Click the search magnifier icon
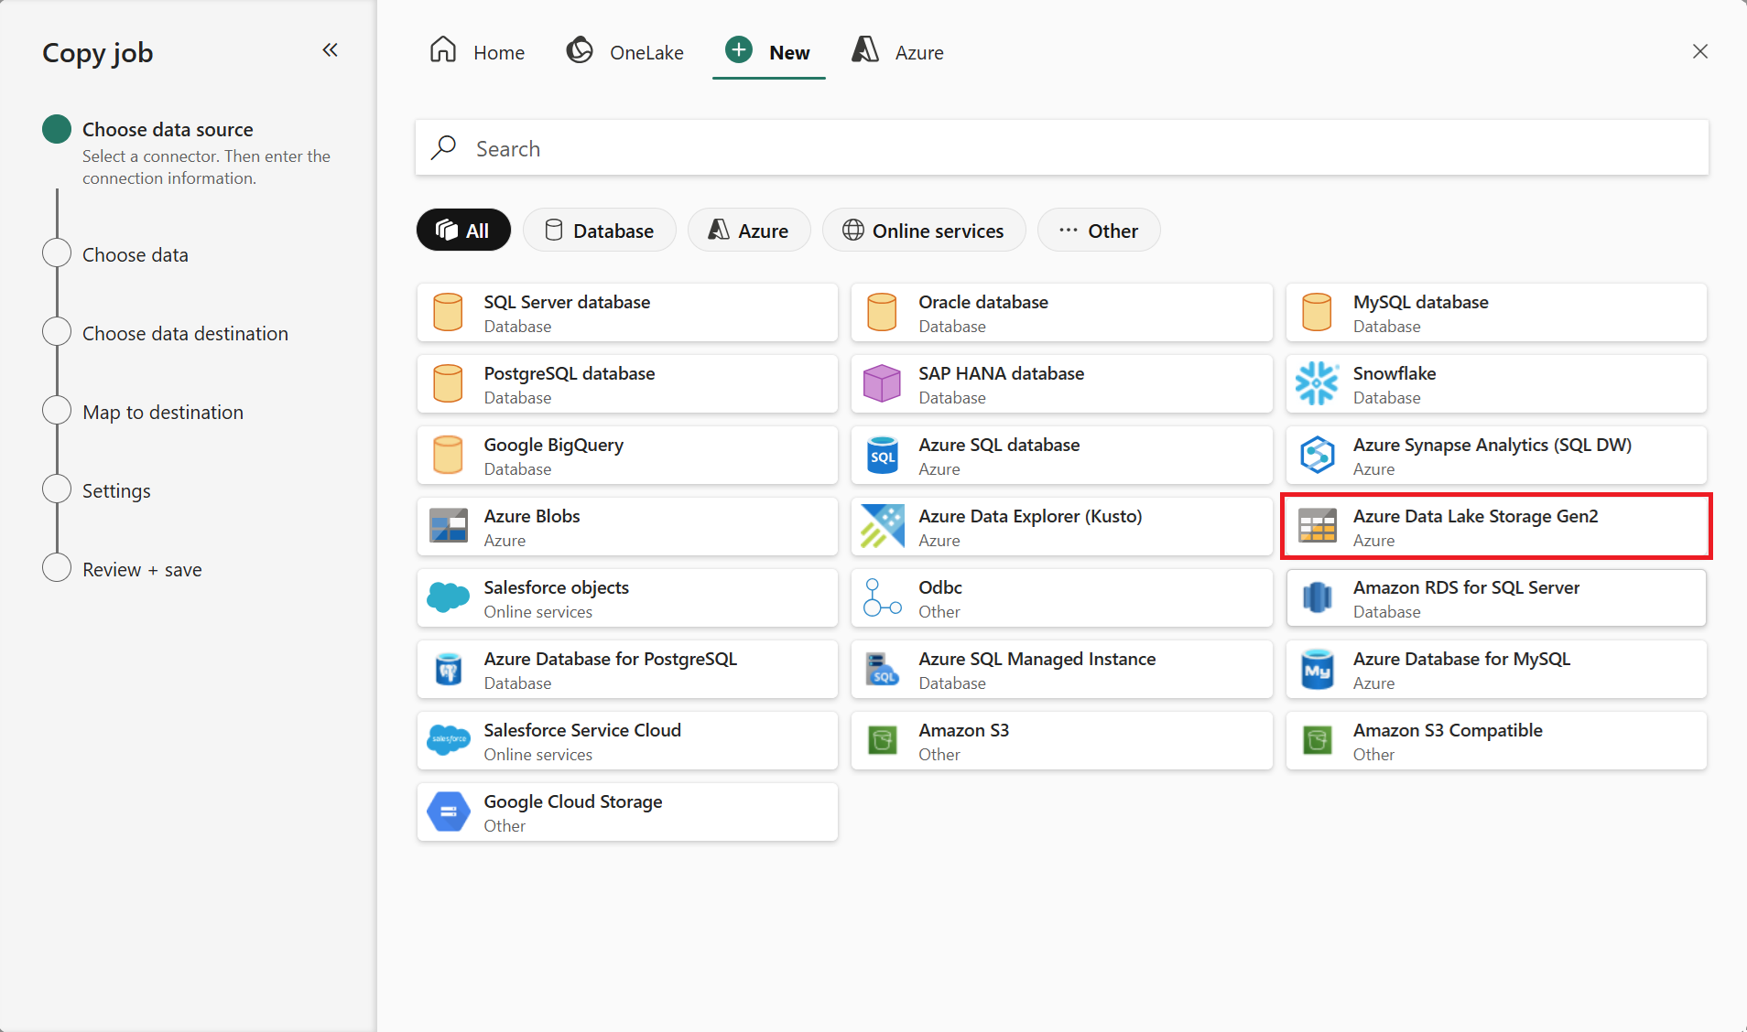The width and height of the screenshot is (1747, 1032). tap(444, 147)
